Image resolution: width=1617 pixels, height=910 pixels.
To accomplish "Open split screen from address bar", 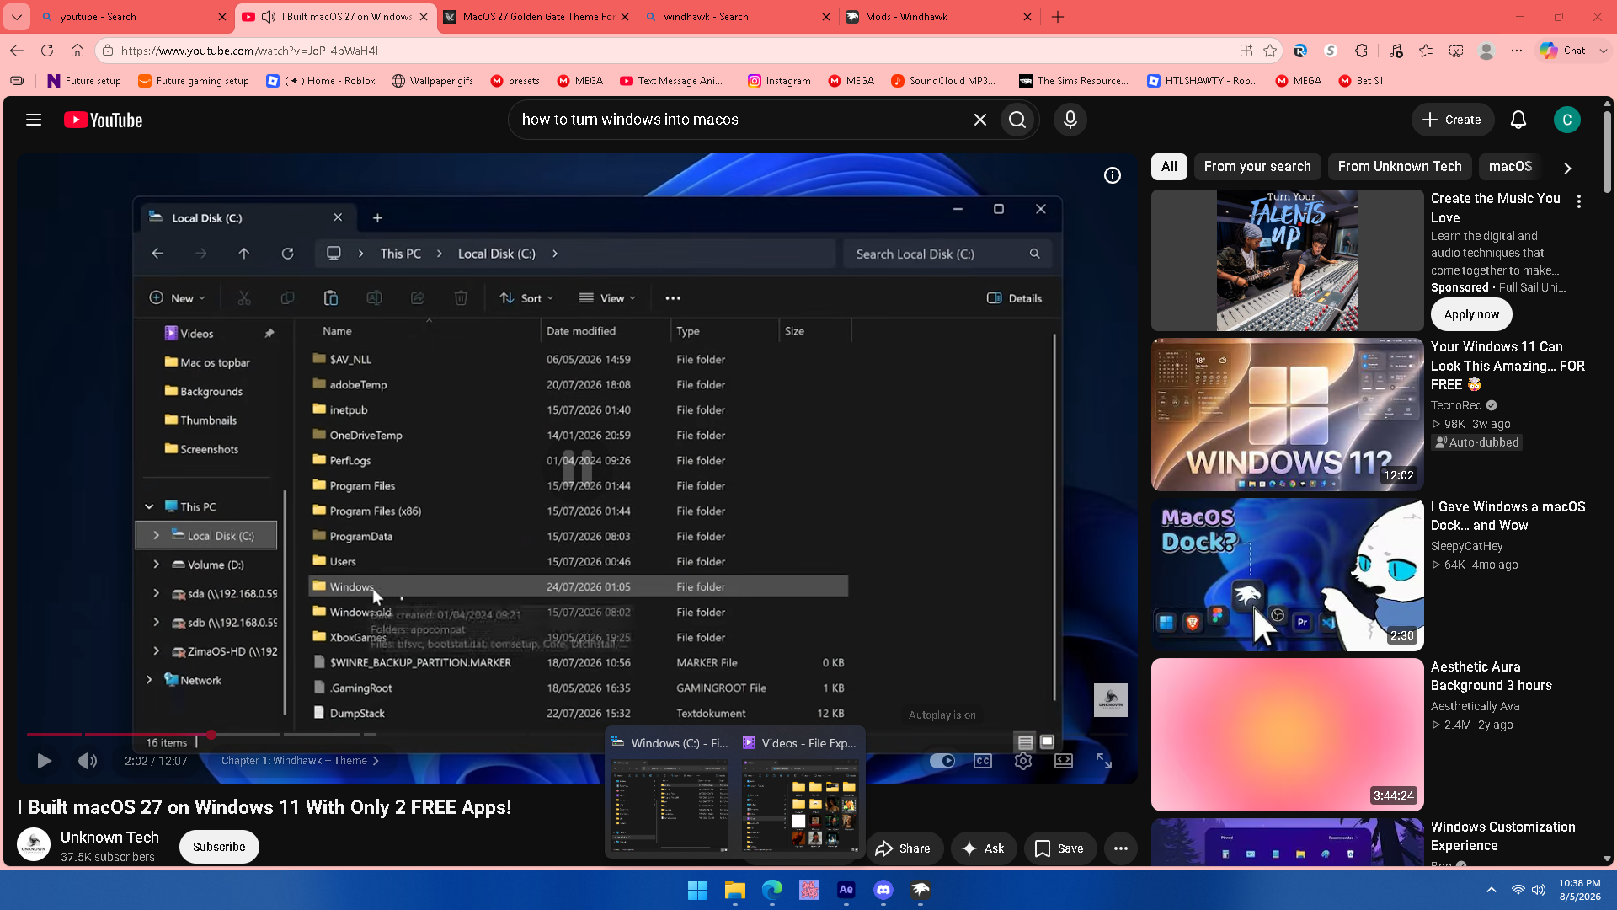I will pos(1246,51).
